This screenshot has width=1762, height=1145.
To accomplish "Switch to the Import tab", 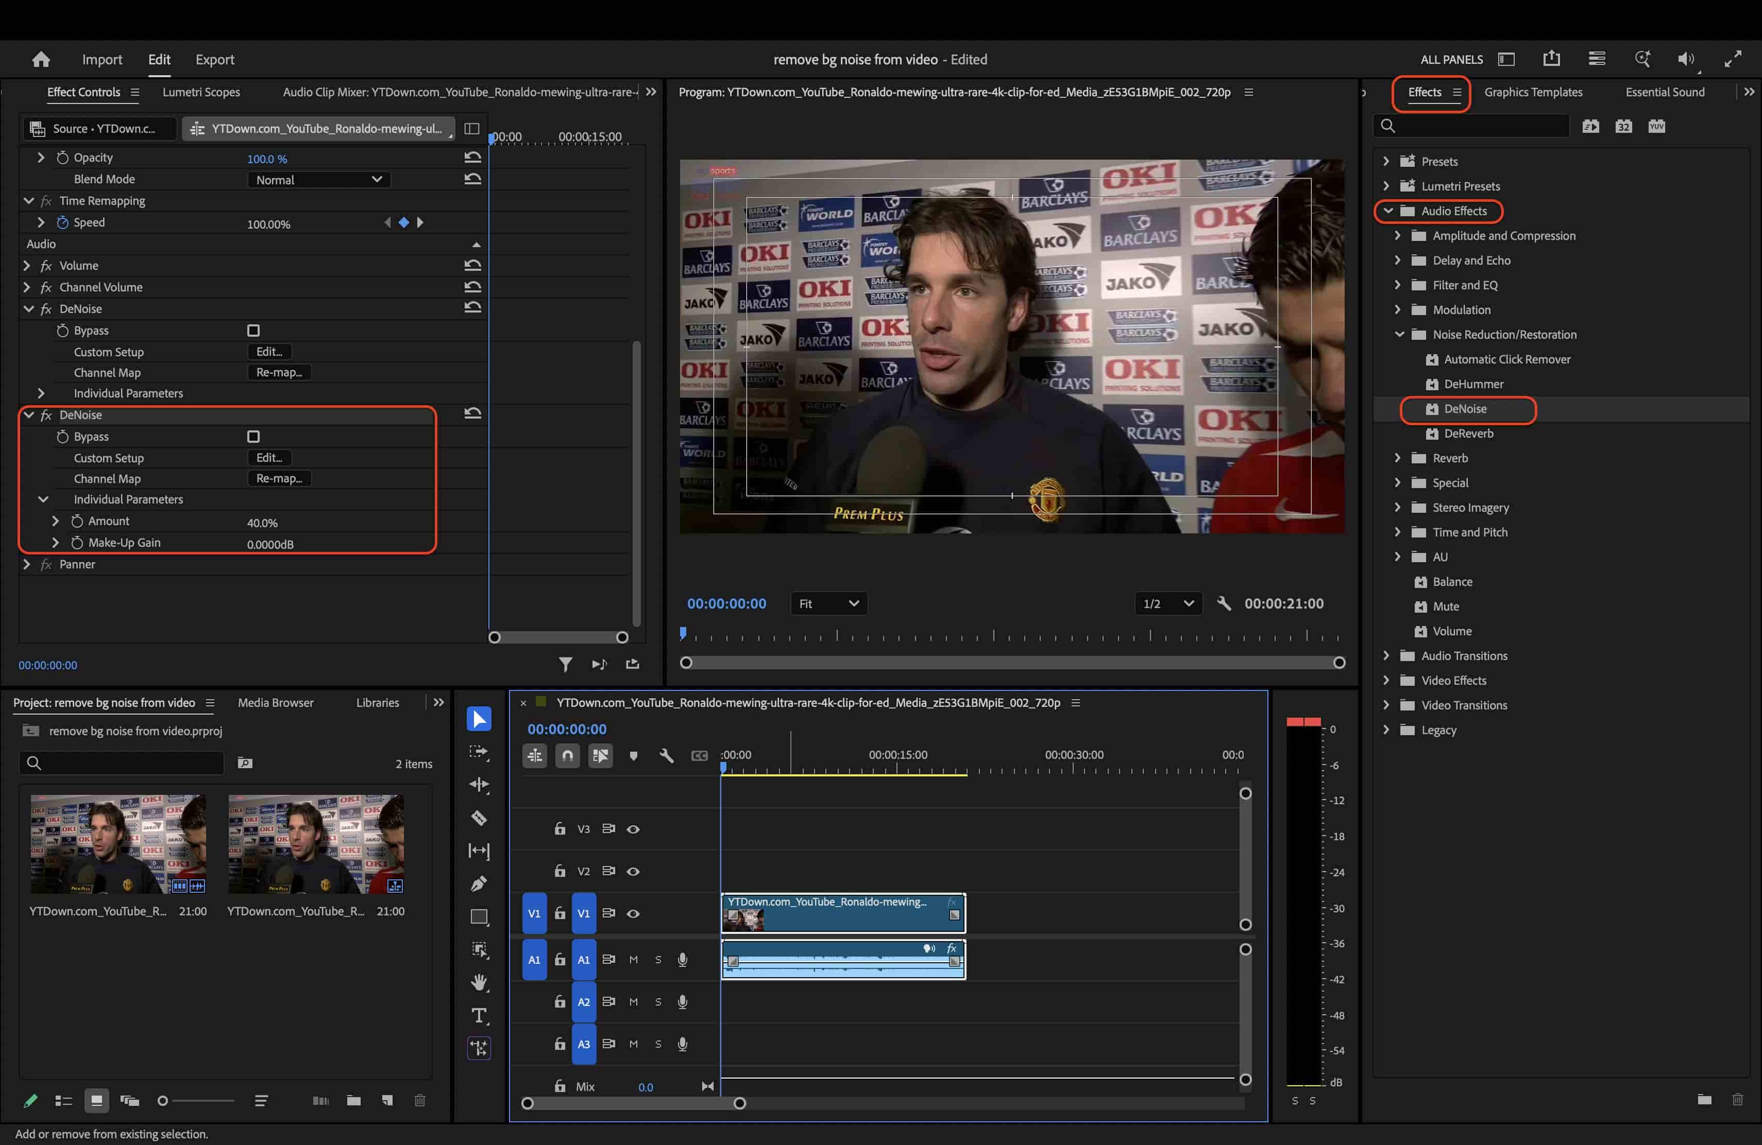I will (x=101, y=59).
